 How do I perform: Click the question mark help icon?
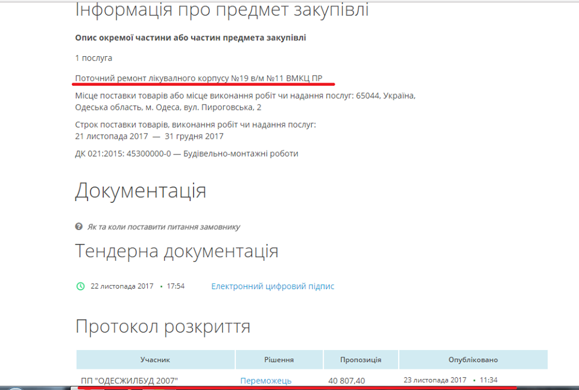click(78, 227)
